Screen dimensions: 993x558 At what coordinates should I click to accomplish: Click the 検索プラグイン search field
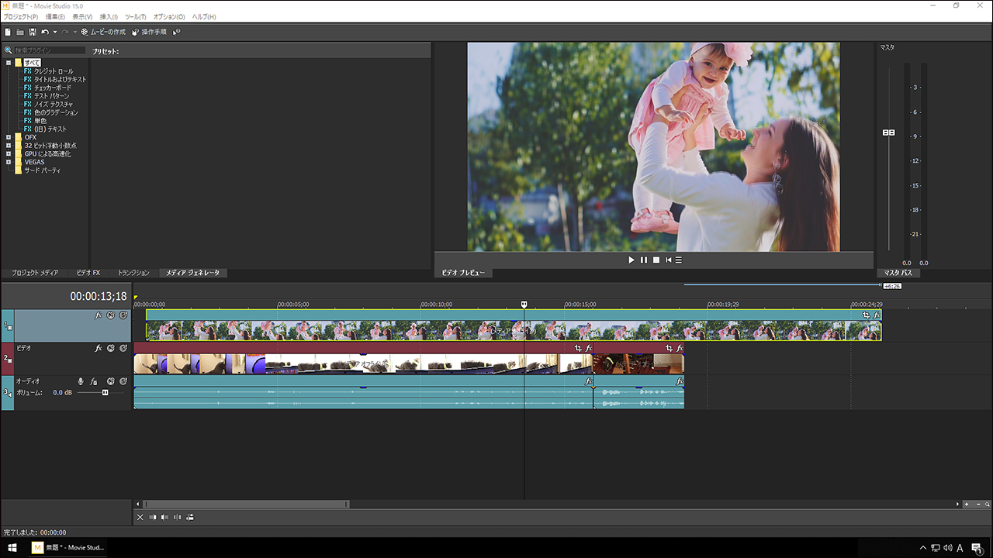click(49, 50)
